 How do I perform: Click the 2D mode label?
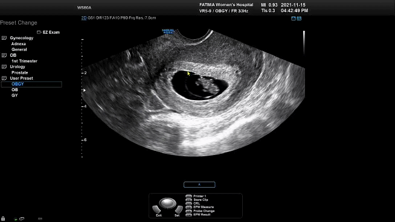(83, 18)
